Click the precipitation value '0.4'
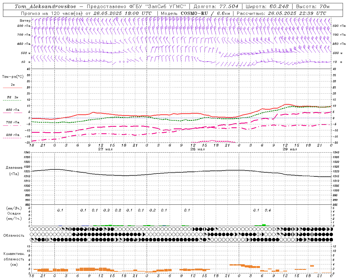This screenshot has height=278, width=347. pos(268,210)
